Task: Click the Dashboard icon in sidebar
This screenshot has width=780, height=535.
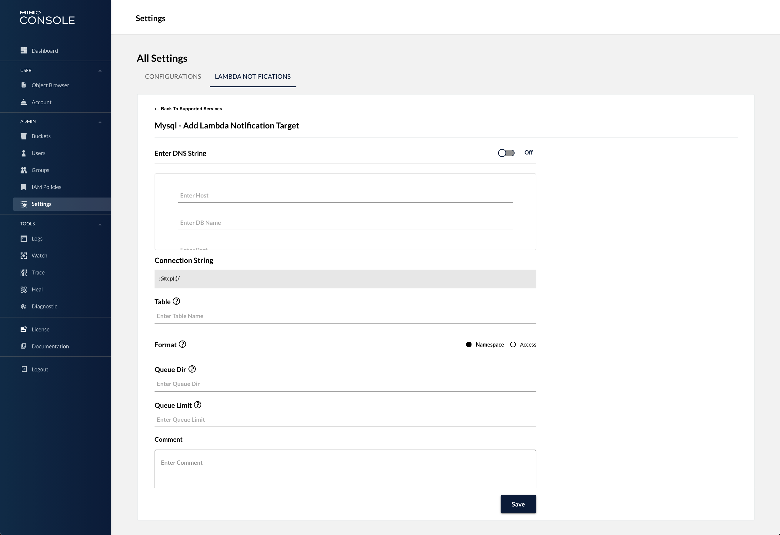Action: [24, 50]
